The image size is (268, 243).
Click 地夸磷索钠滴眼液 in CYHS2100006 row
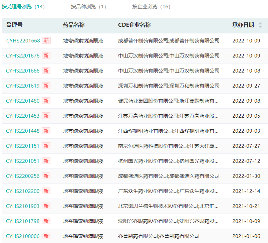(83, 237)
